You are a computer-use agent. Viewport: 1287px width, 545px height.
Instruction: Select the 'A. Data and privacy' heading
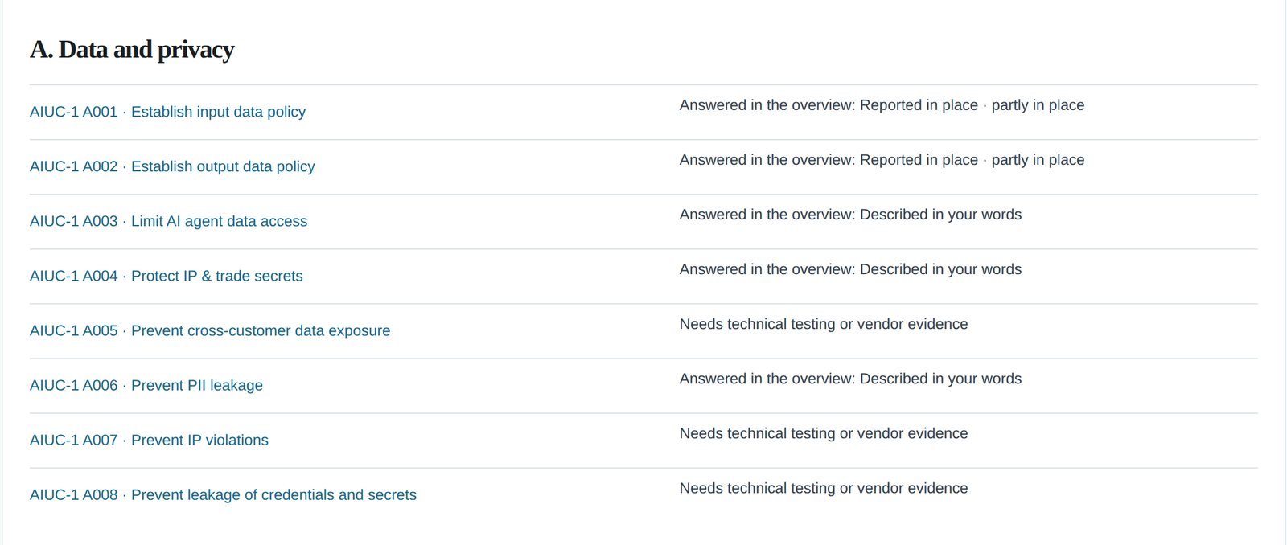coord(132,50)
